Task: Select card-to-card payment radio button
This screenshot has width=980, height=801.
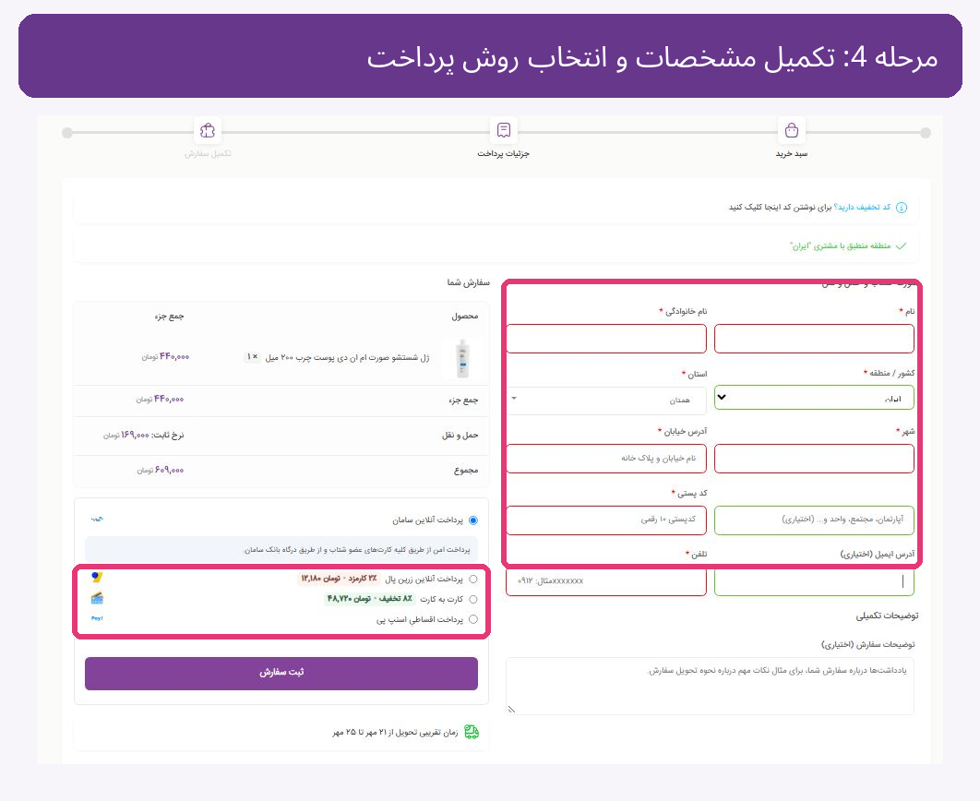Action: 473,599
